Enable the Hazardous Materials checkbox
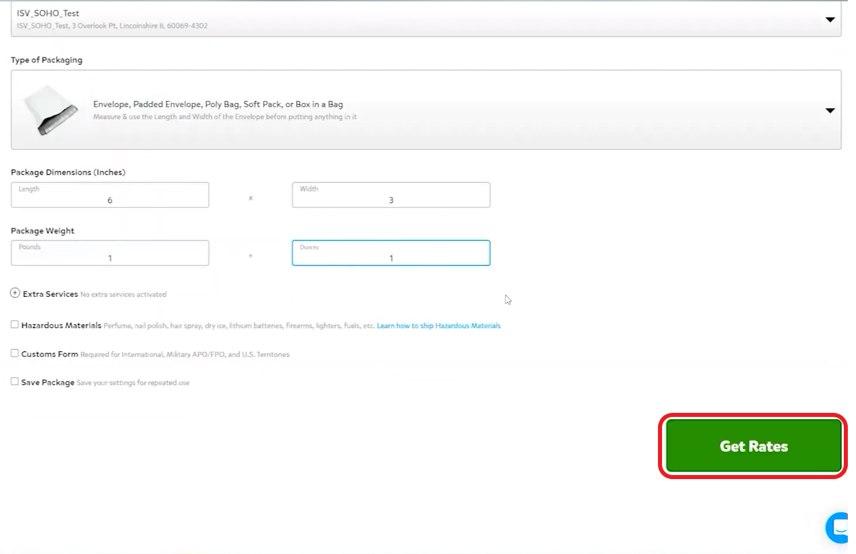The image size is (856, 554). [x=15, y=325]
